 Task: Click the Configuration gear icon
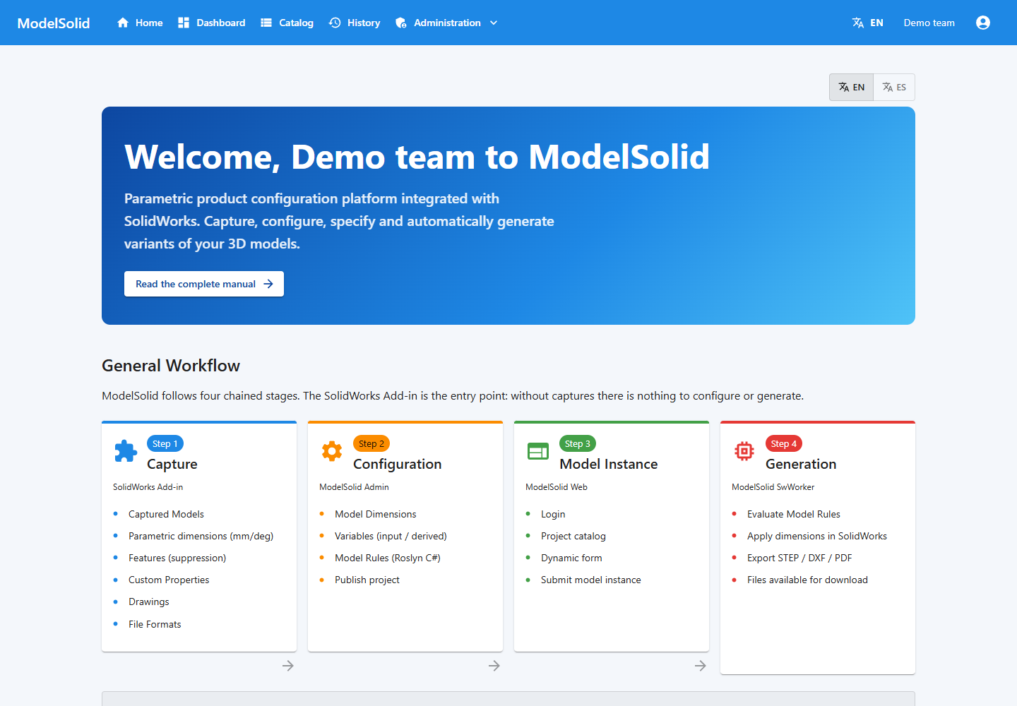(332, 451)
